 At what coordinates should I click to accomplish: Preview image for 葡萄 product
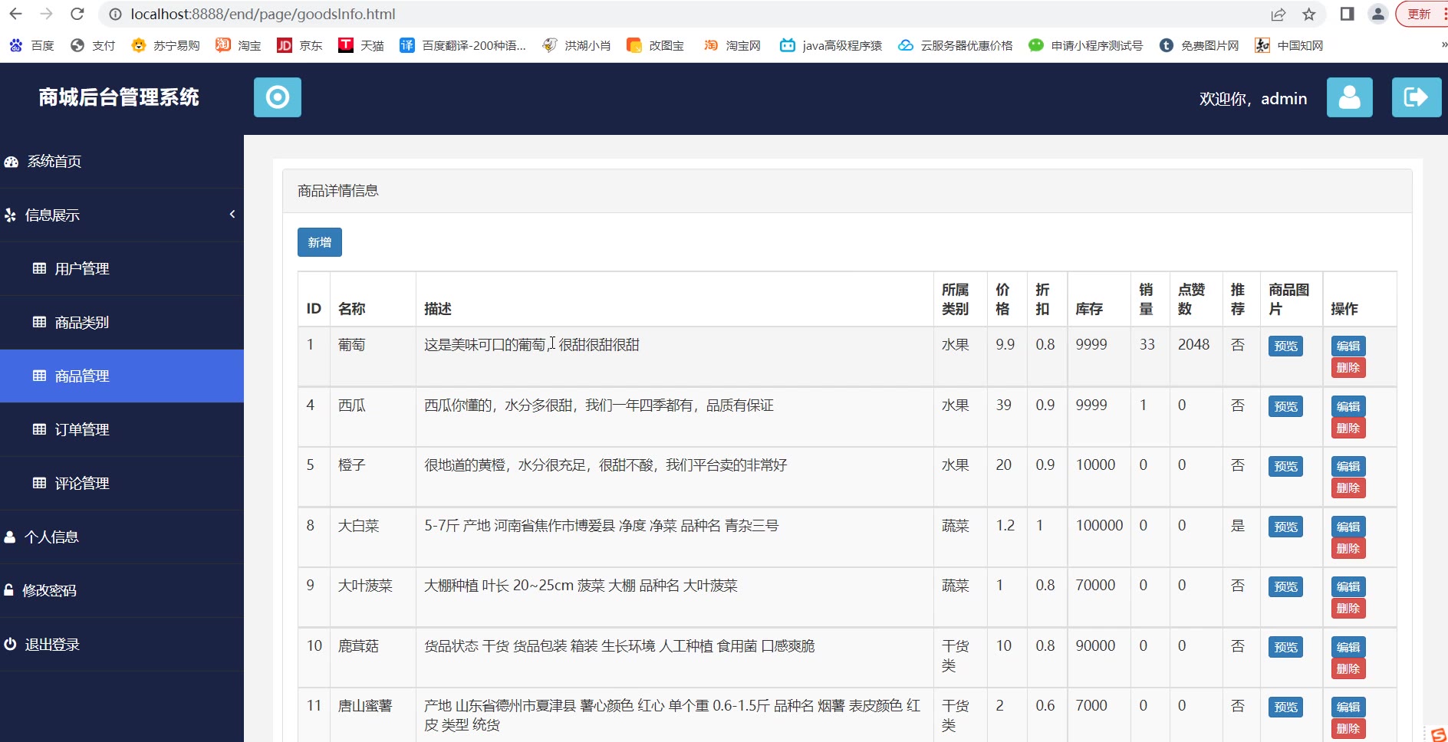click(x=1285, y=346)
